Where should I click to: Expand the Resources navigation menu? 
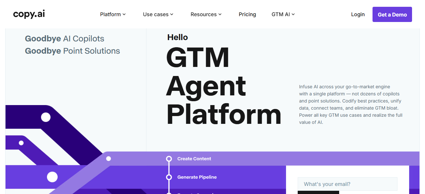coord(206,14)
